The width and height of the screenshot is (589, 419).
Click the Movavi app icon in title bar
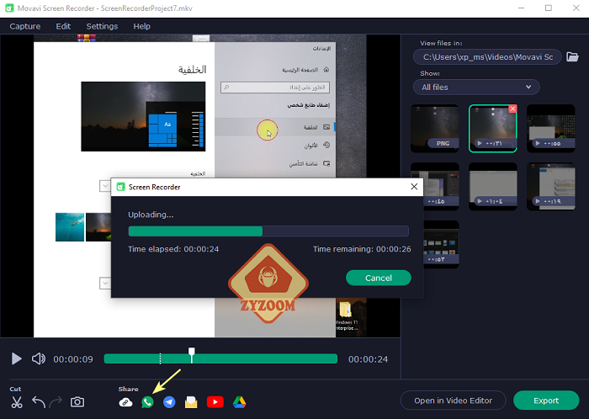(x=9, y=8)
